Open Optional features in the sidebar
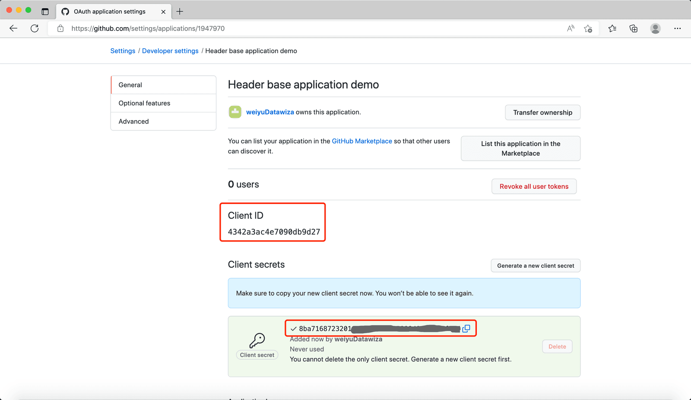 tap(163, 103)
